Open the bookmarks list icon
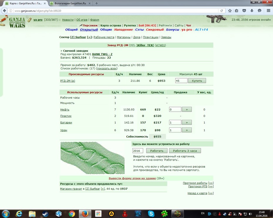Screen dimensions: 273x218 pos(236,11)
